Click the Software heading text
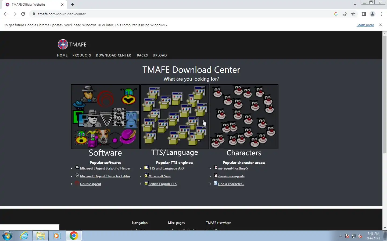The image size is (387, 241). coord(105,153)
